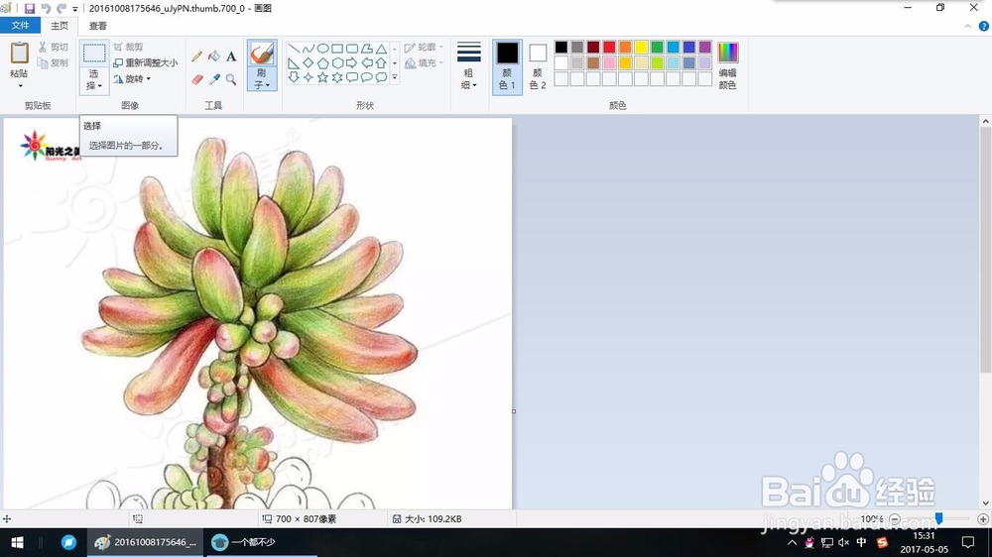Select the Color picker eyedropper tool

(214, 79)
